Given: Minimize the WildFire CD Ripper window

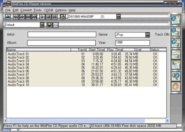Looking at the screenshot, I should [x=166, y=3].
